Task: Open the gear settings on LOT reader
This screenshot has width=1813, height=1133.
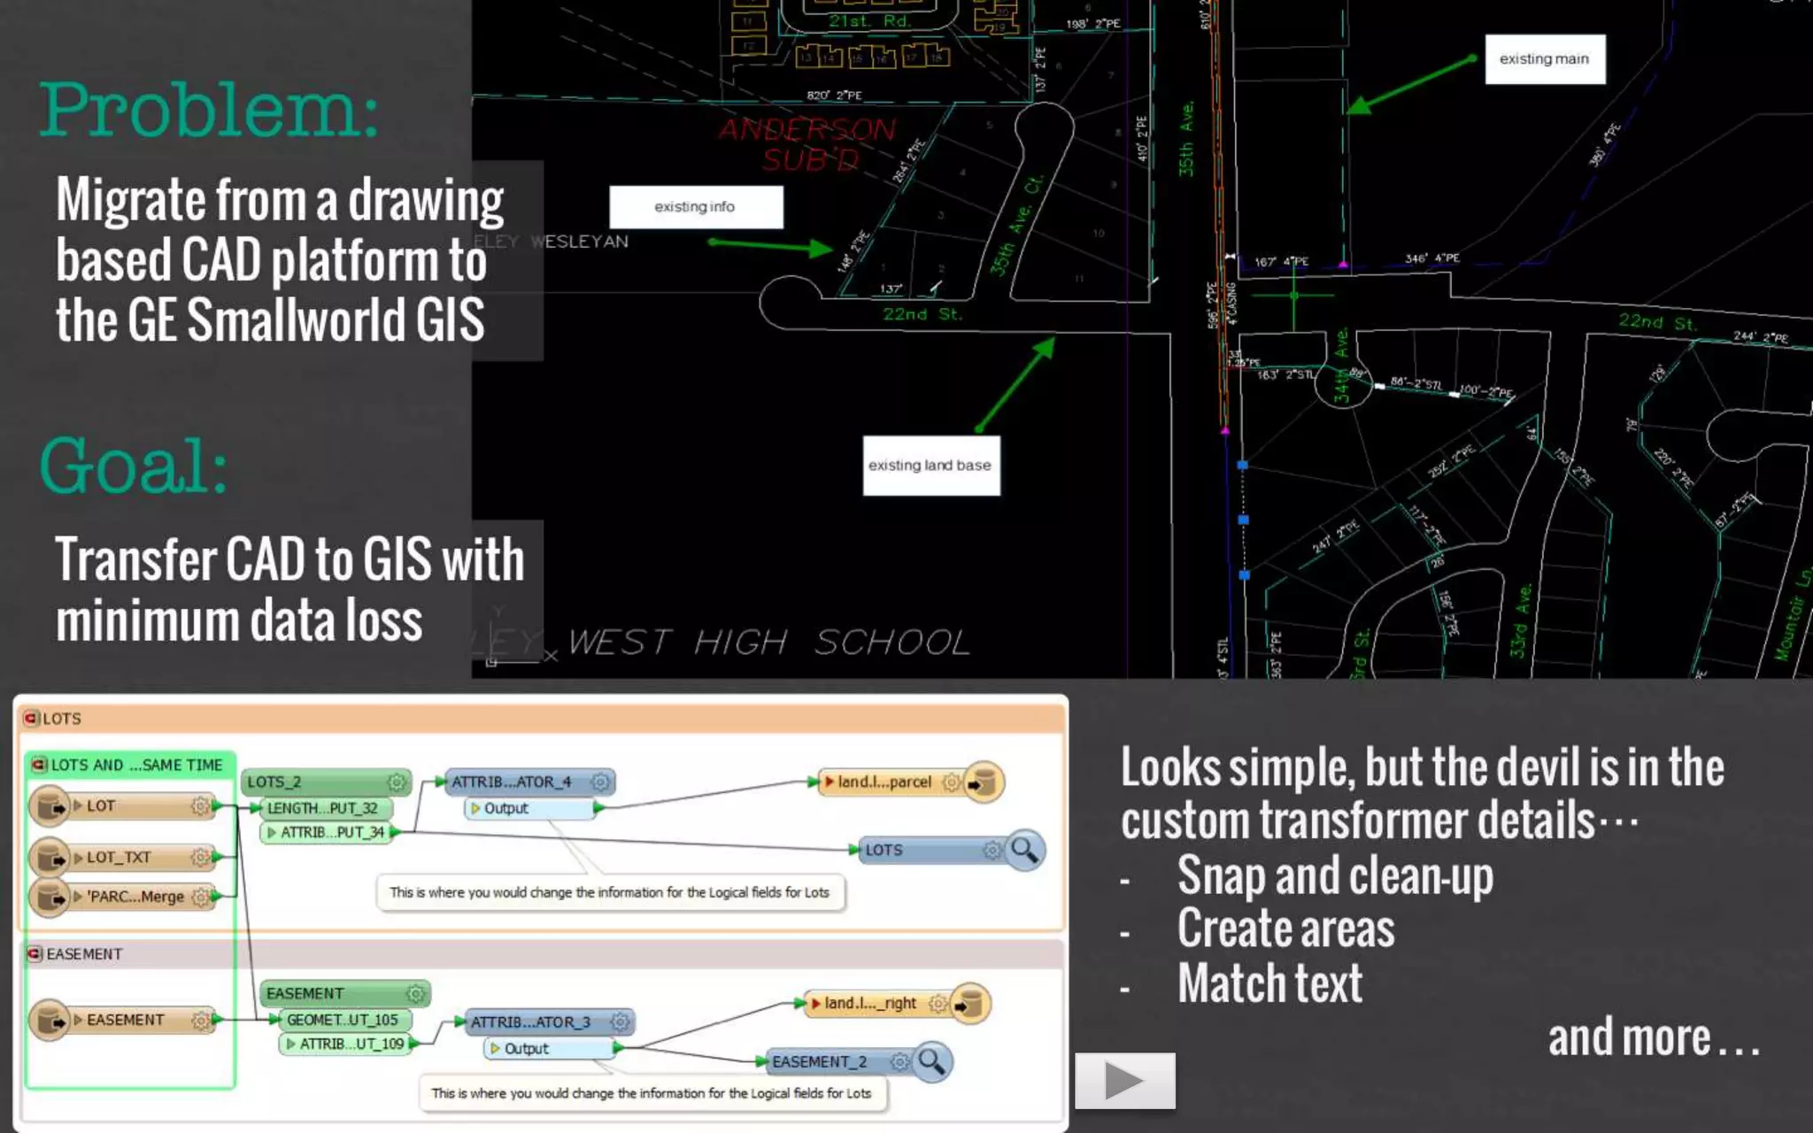Action: tap(201, 805)
